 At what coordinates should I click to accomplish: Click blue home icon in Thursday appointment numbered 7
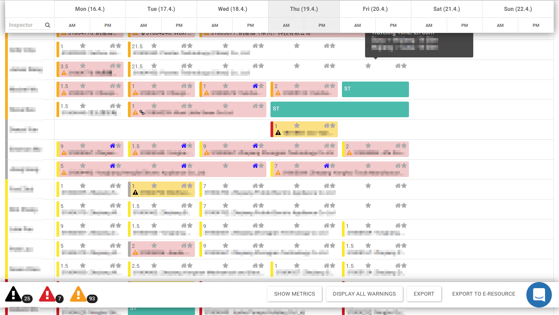click(x=327, y=166)
